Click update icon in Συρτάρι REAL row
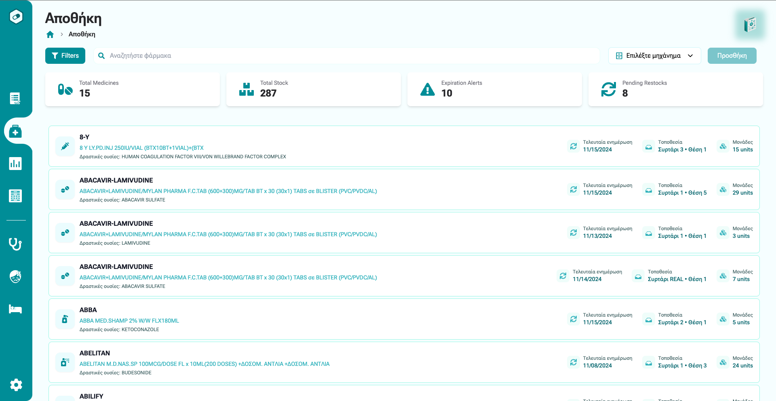The image size is (776, 401). pos(563,276)
